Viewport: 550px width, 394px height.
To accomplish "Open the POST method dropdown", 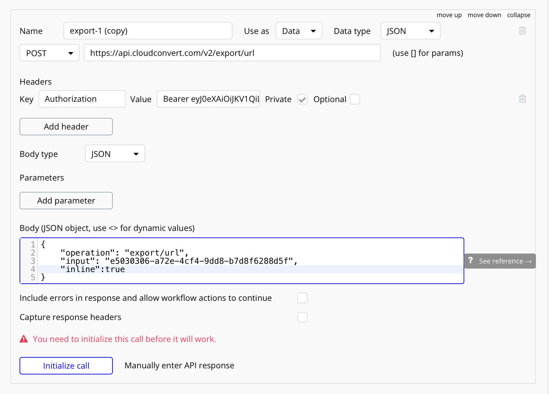I will click(49, 53).
